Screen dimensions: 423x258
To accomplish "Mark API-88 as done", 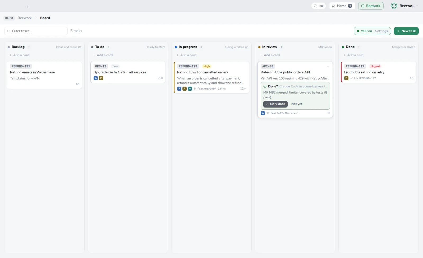I will [x=275, y=104].
